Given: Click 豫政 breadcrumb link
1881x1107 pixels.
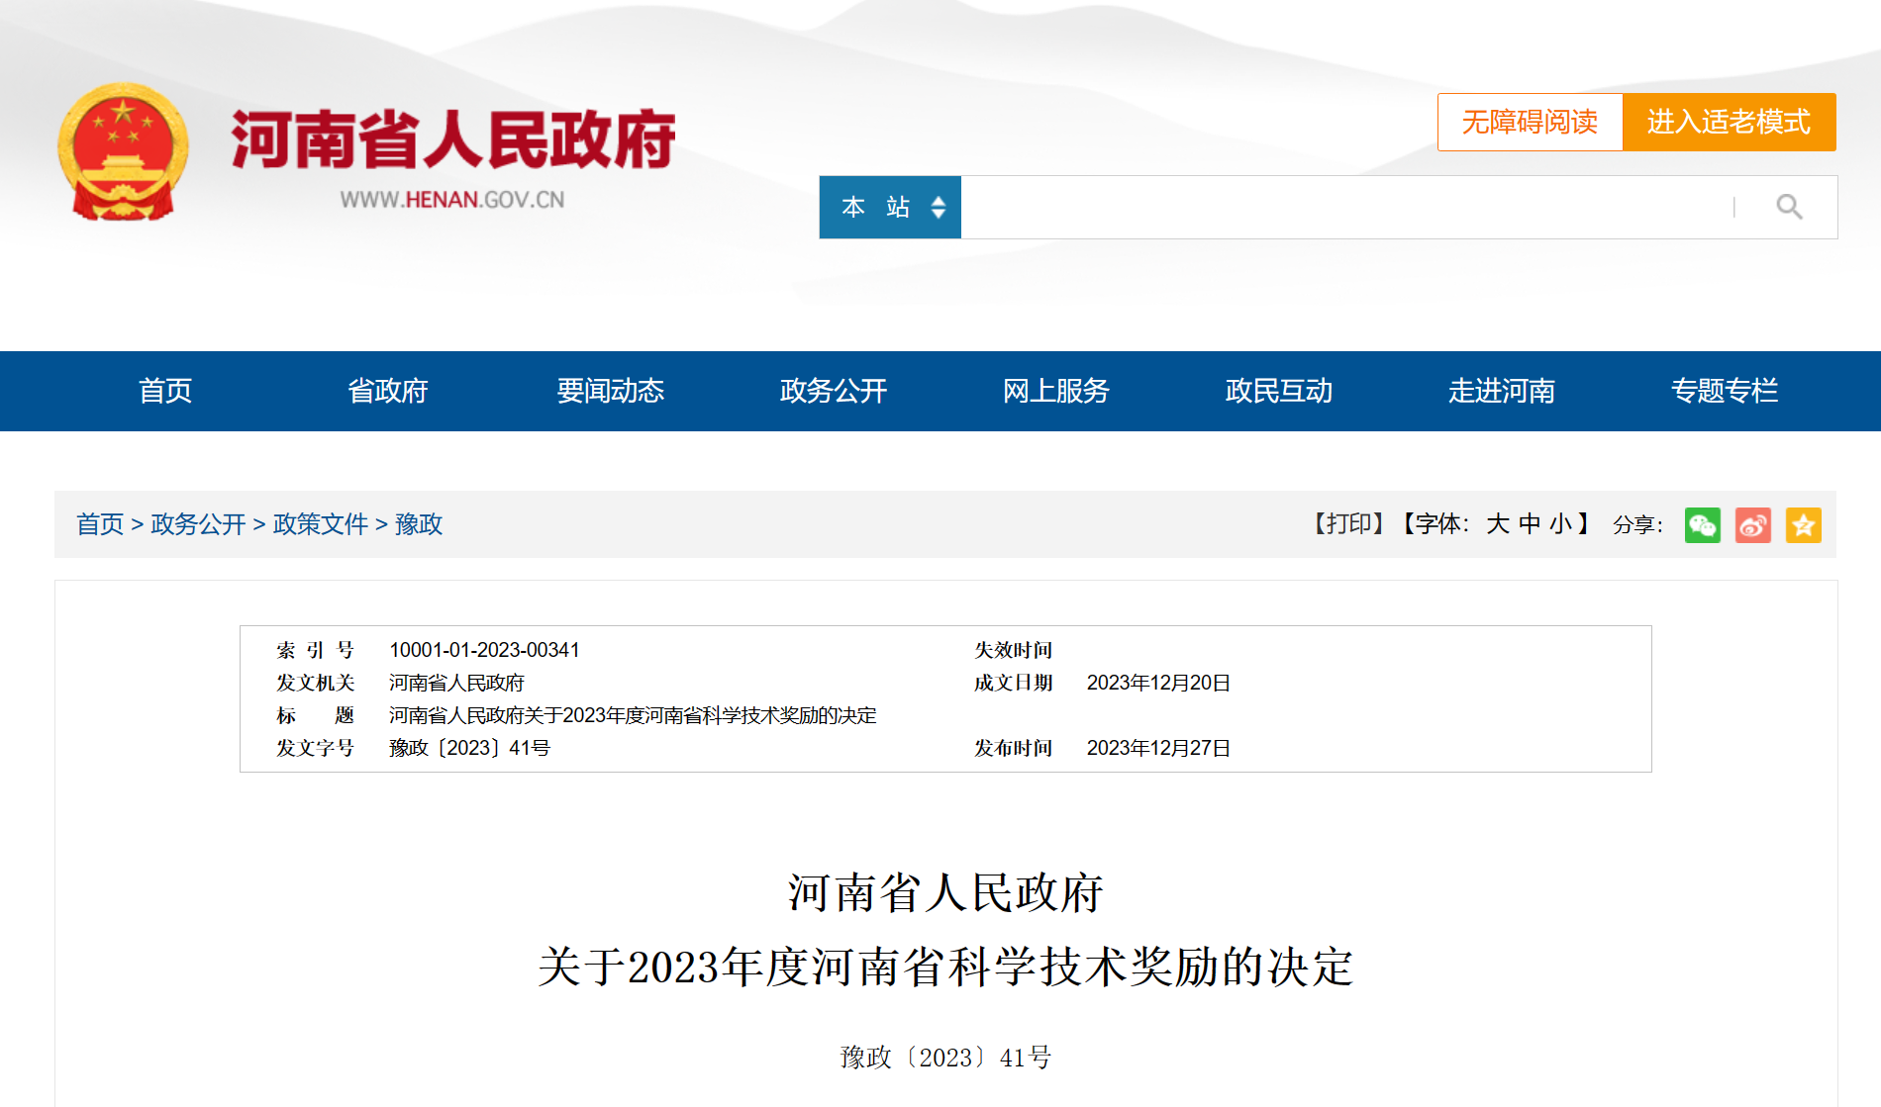Looking at the screenshot, I should pyautogui.click(x=419, y=524).
